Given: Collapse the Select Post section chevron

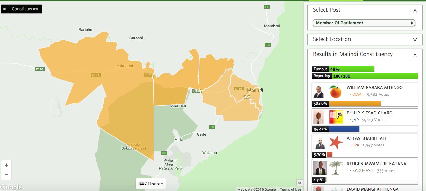Looking at the screenshot, I should point(415,10).
